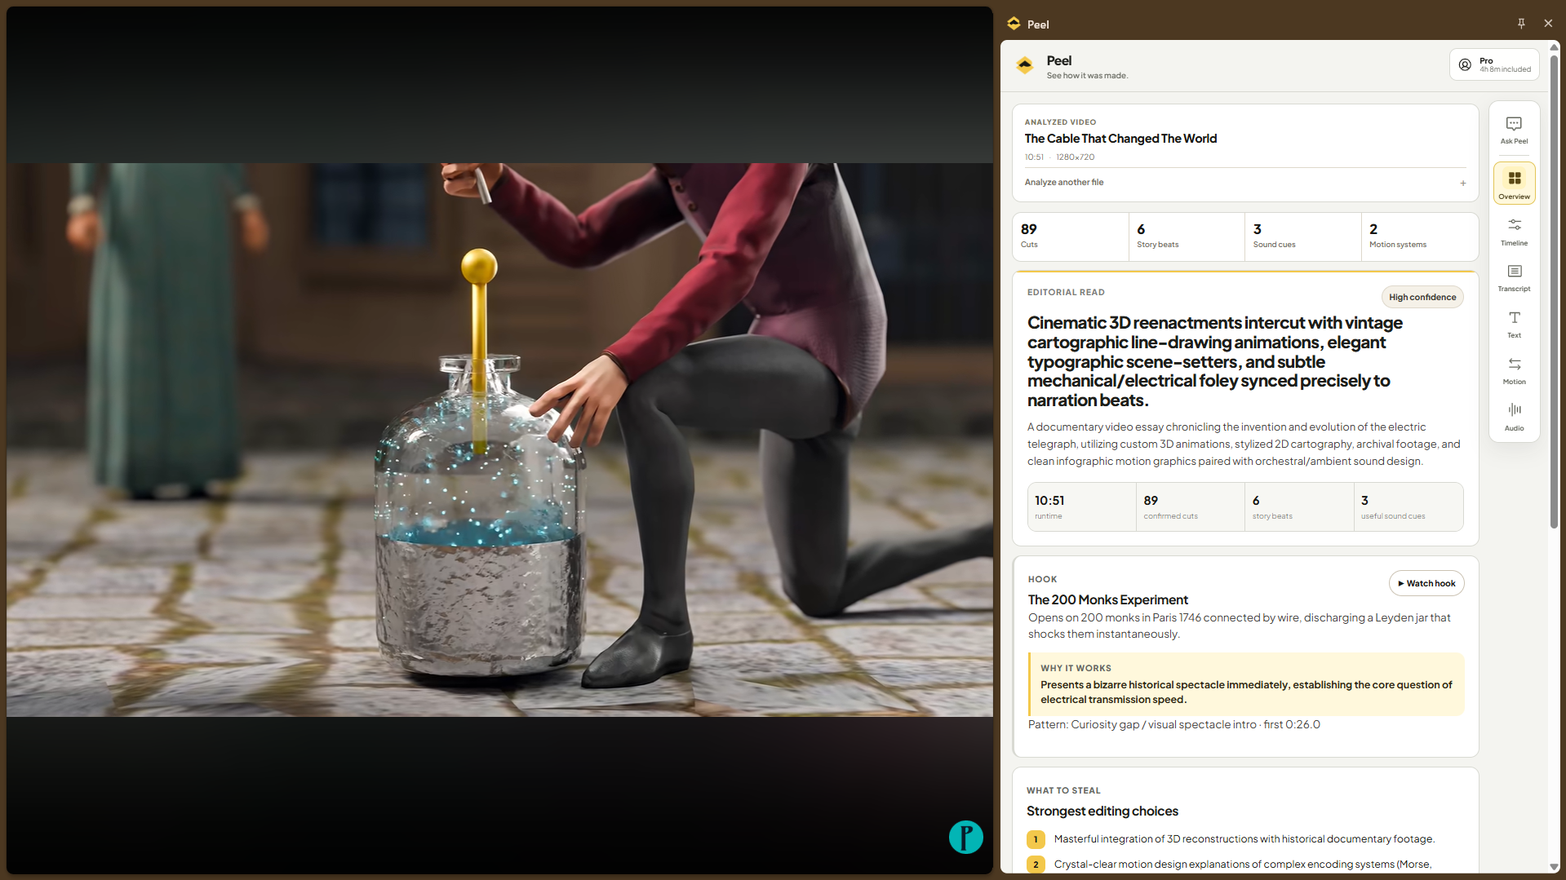
Task: Pin the Peel side panel
Action: pyautogui.click(x=1521, y=24)
